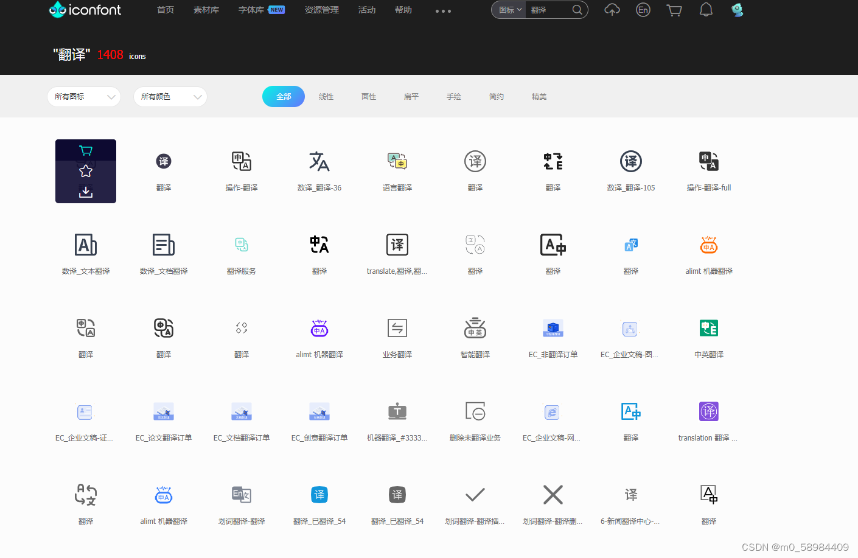This screenshot has width=858, height=558.
Task: Select the 全部 style filter
Action: pyautogui.click(x=284, y=96)
